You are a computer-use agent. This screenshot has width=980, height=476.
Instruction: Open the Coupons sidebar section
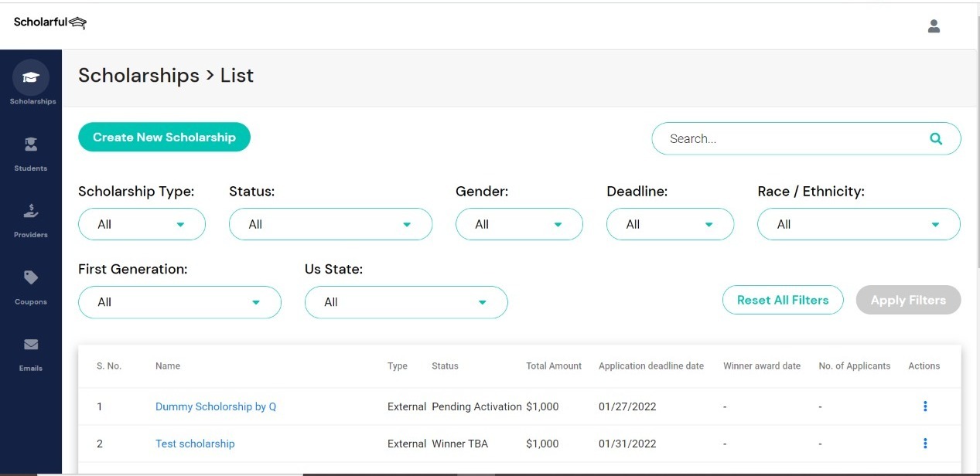click(x=31, y=278)
